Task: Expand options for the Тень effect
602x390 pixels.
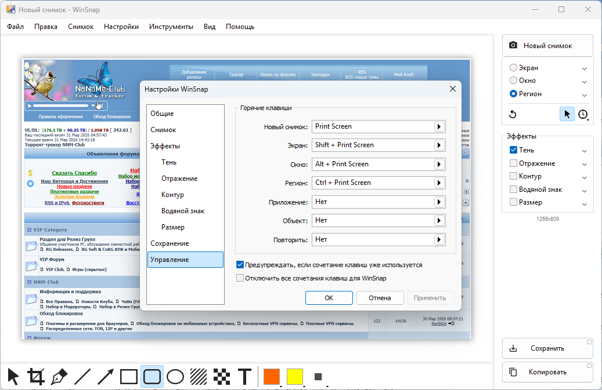Action: click(585, 151)
